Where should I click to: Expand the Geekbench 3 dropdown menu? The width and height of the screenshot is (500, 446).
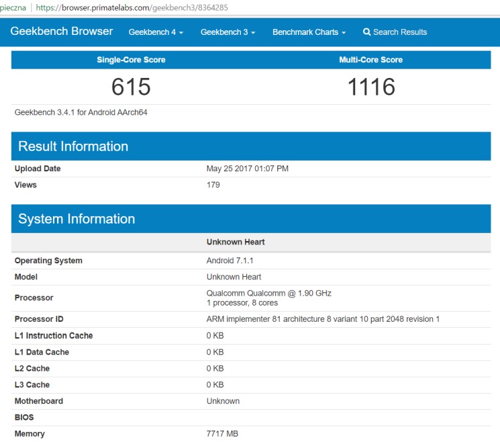pyautogui.click(x=228, y=32)
